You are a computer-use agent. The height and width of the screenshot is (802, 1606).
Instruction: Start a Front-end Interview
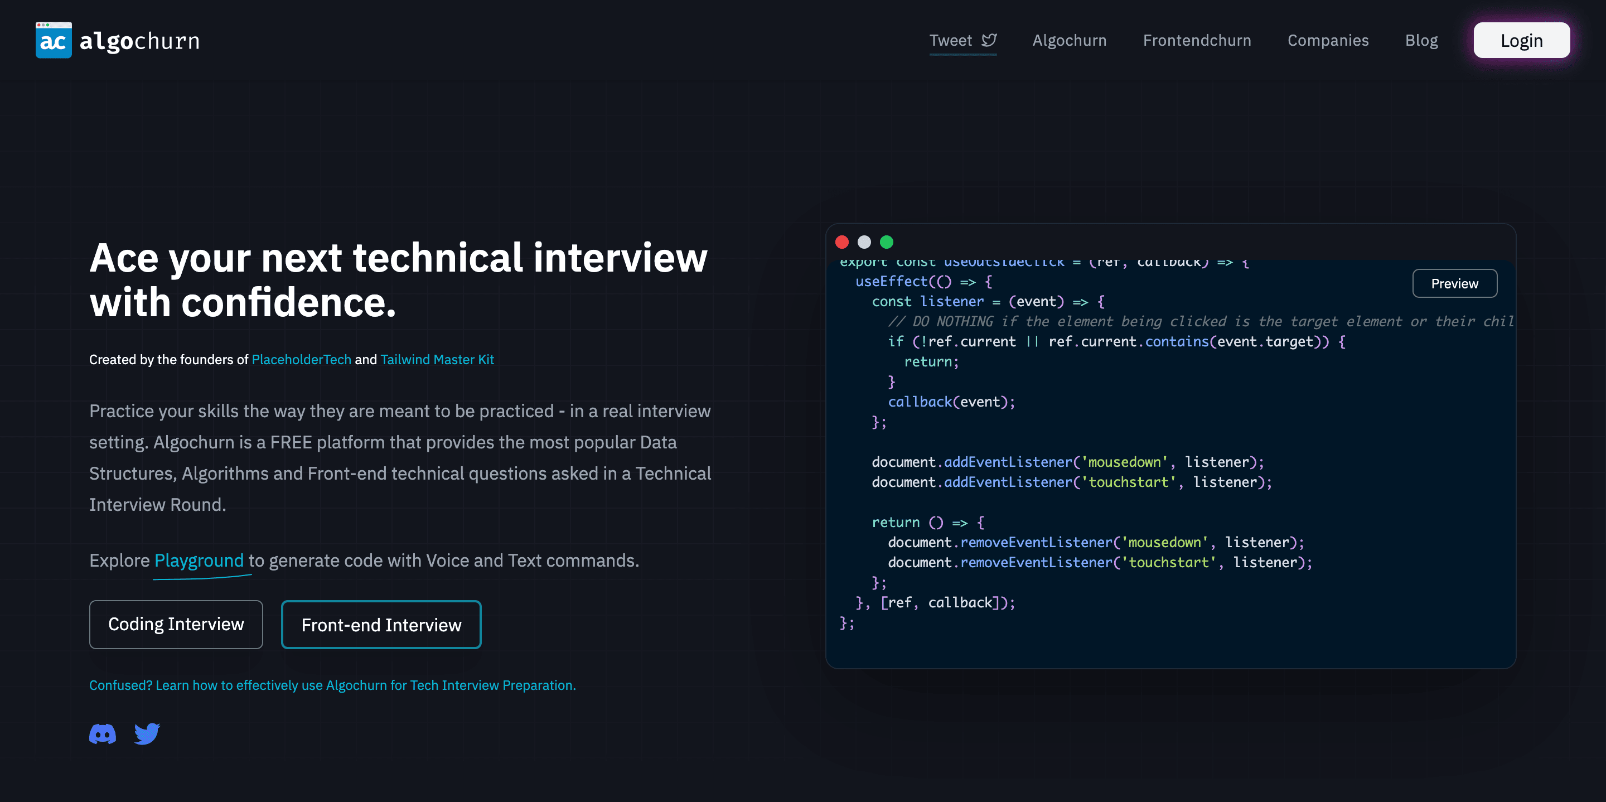click(381, 624)
